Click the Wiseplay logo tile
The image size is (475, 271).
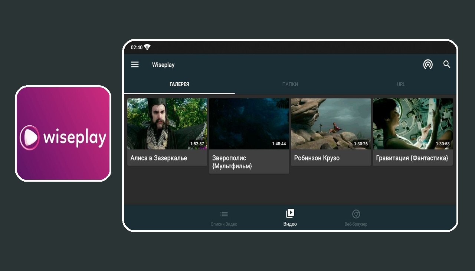(x=63, y=133)
